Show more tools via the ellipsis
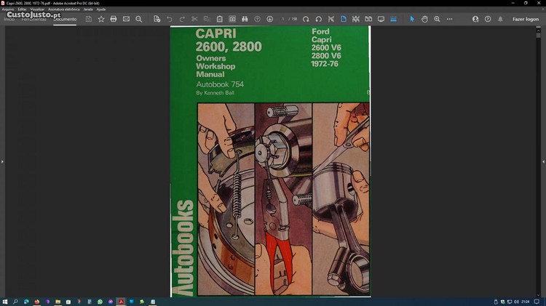546x306 pixels. [449, 19]
